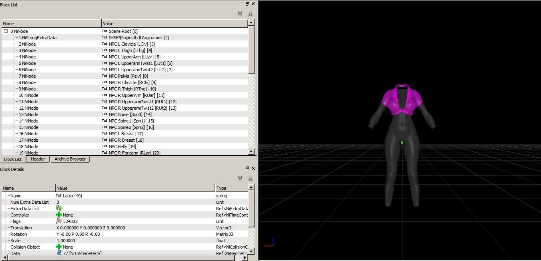The height and width of the screenshot is (261, 541).
Task: Click the link arrow icon in Data row
Action: [x=59, y=253]
